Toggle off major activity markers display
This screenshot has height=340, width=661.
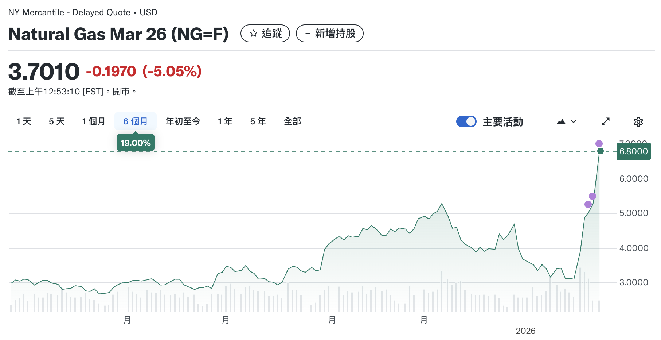pos(466,122)
